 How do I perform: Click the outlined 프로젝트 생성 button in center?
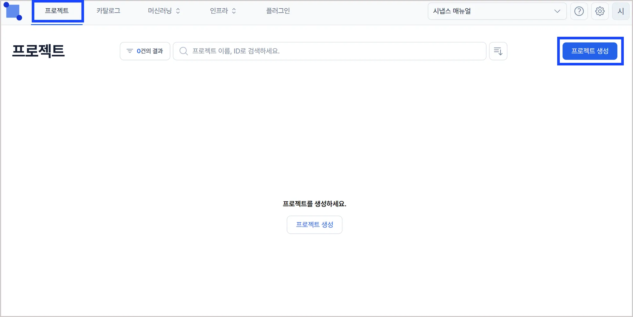tap(314, 225)
